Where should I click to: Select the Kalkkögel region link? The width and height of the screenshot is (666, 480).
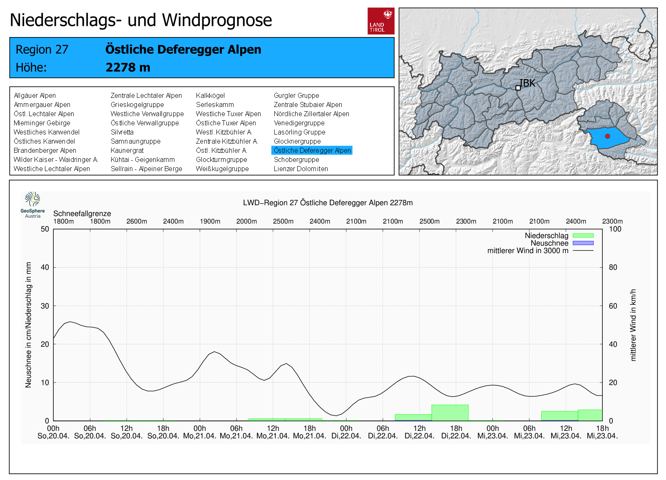[210, 95]
